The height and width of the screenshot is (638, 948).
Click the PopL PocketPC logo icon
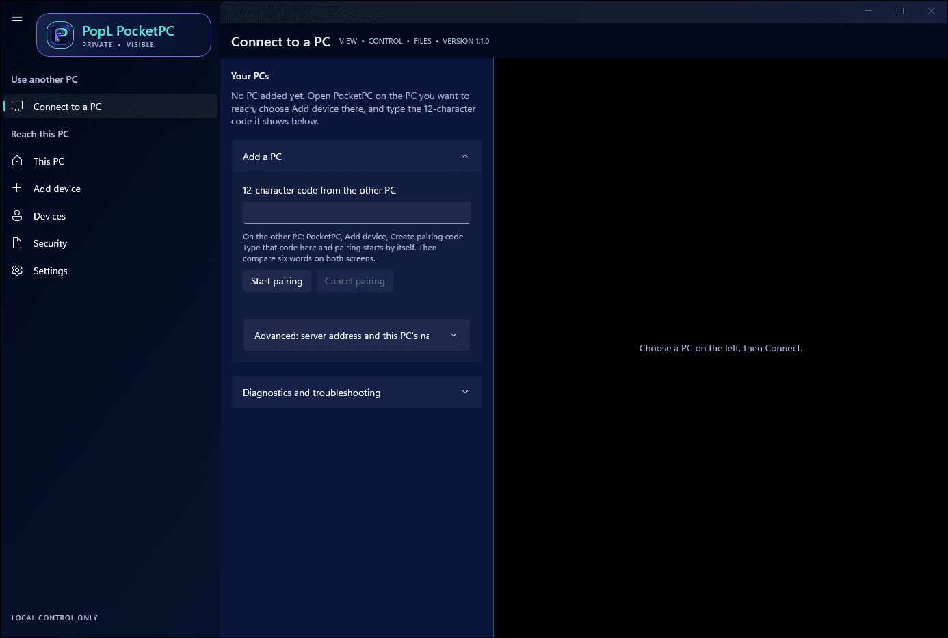point(60,35)
